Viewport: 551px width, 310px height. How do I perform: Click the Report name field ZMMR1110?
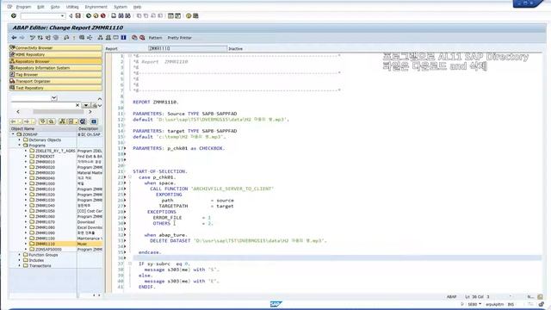click(x=188, y=48)
